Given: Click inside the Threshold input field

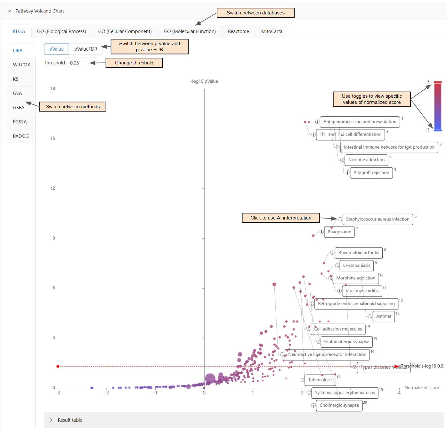Looking at the screenshot, I should (81, 63).
